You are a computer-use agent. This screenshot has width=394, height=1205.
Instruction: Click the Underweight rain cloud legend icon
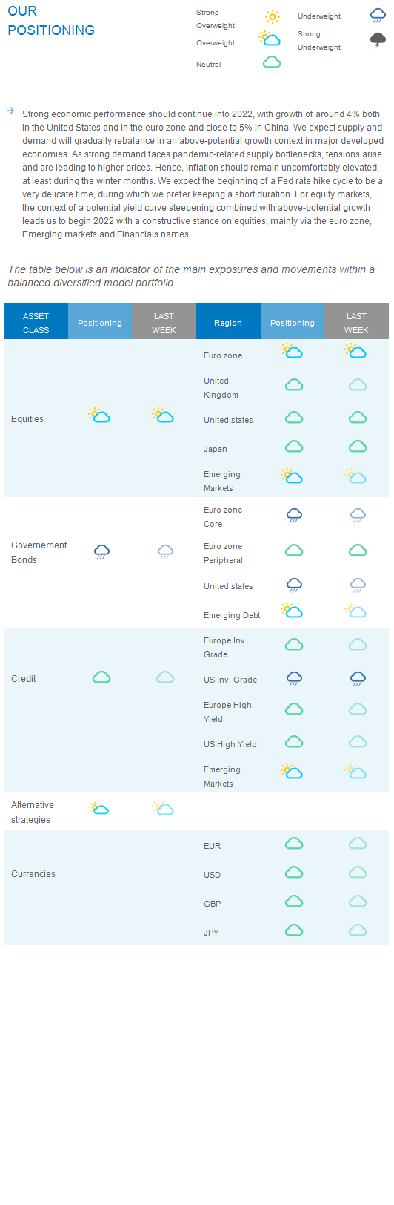pos(378,16)
